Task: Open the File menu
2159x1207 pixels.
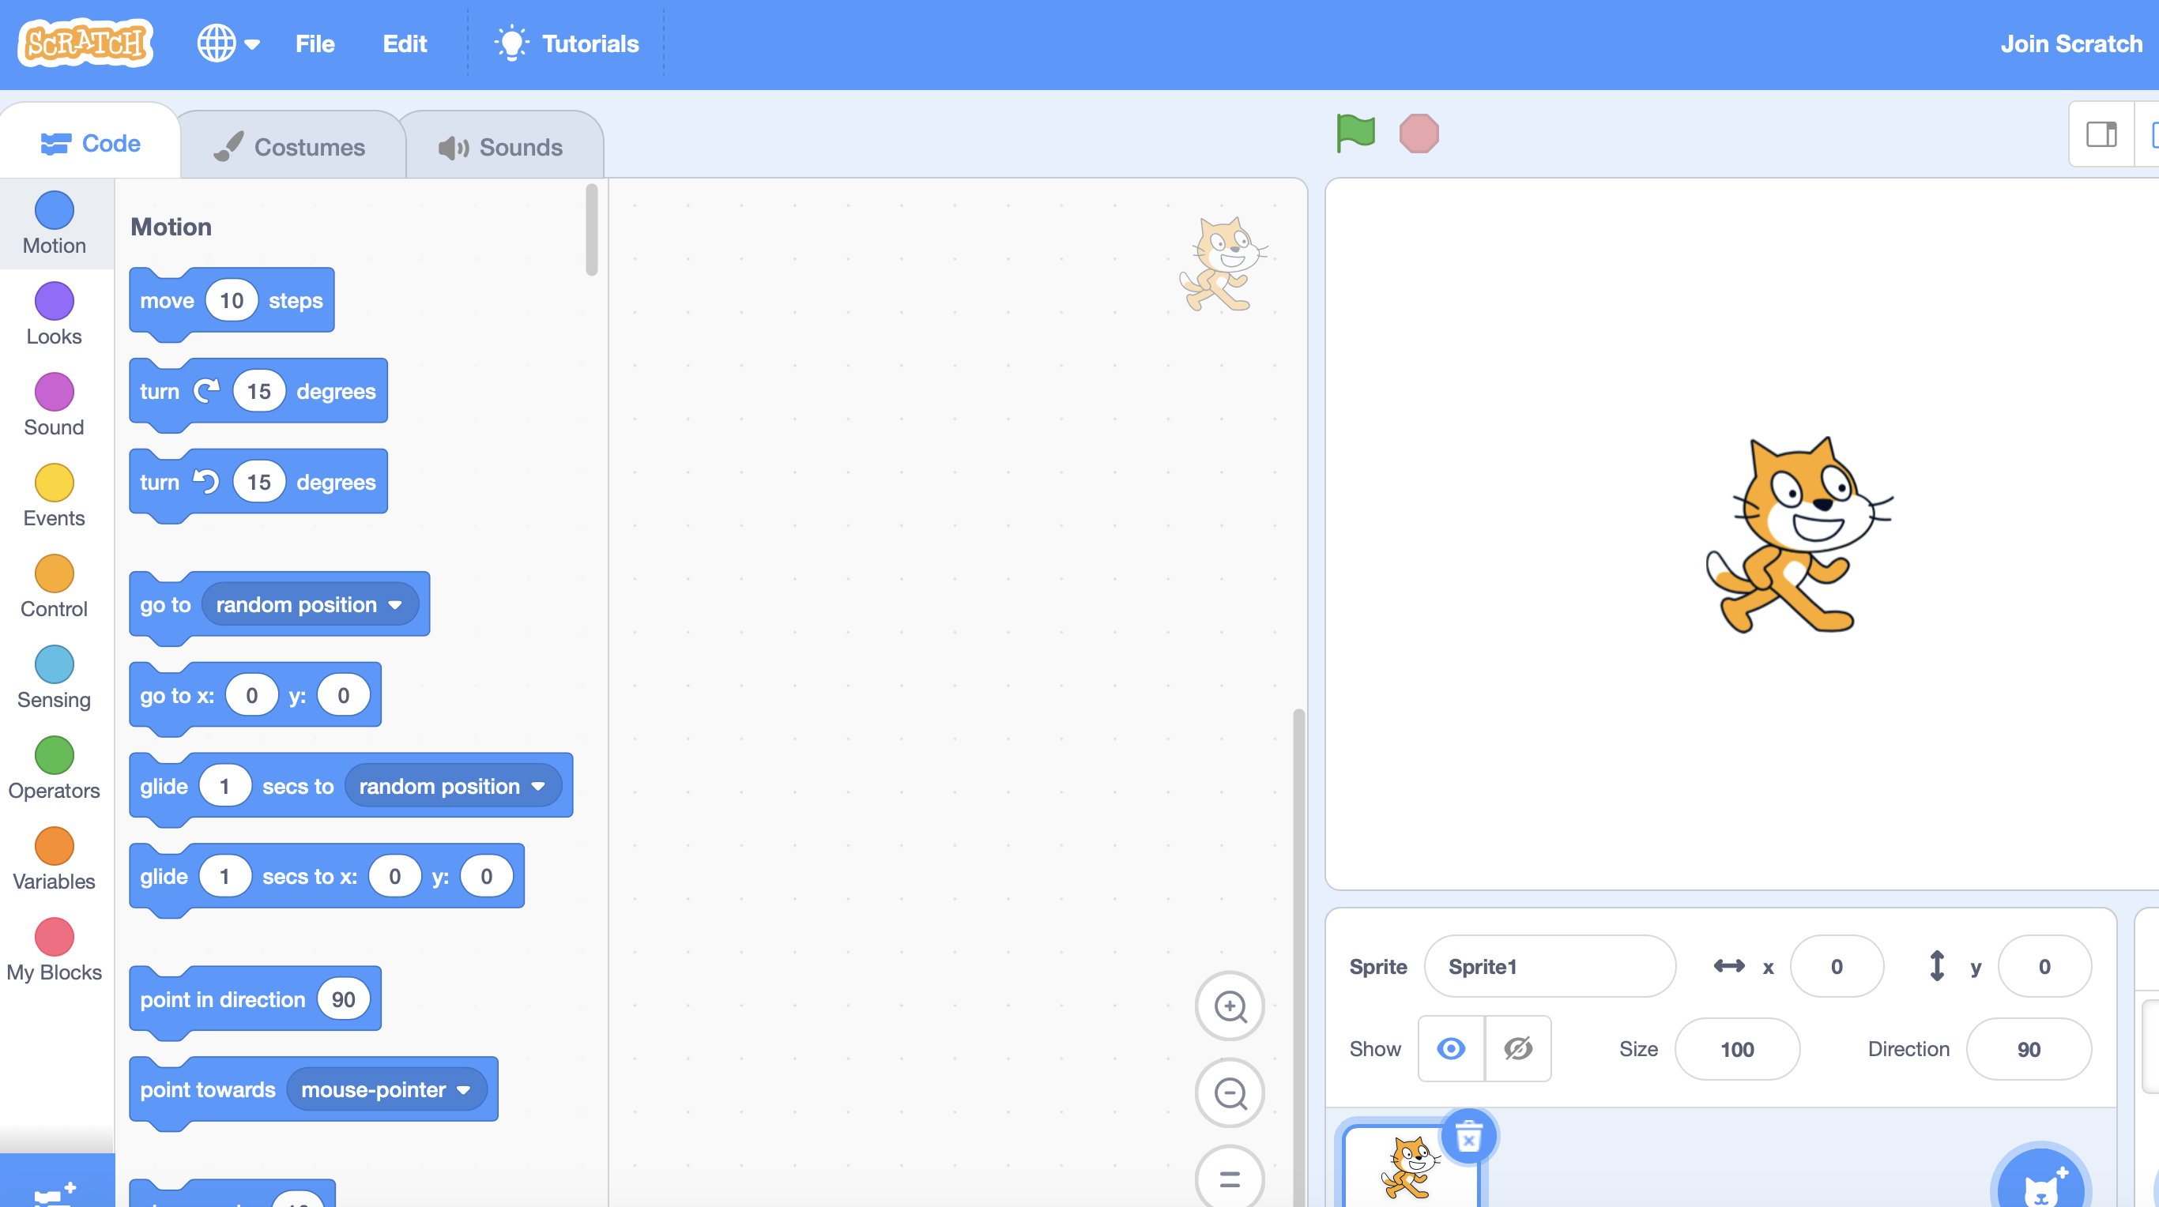Action: tap(315, 43)
